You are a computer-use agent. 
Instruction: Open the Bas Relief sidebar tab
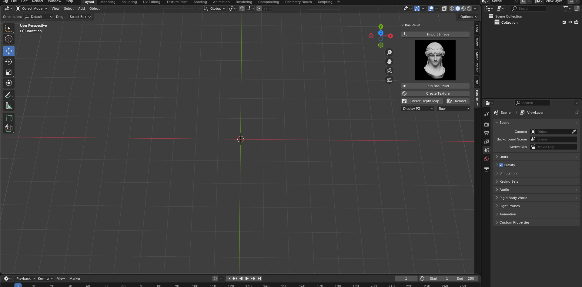pos(477,98)
